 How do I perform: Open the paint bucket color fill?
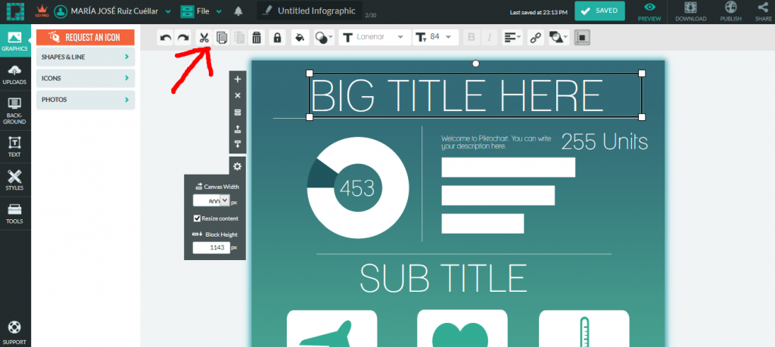300,38
